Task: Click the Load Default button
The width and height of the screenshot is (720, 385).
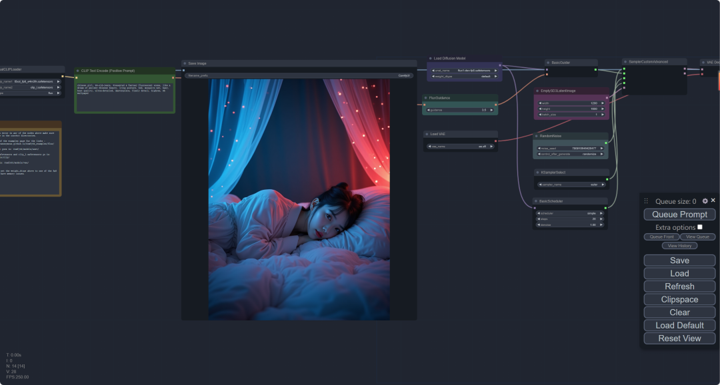Action: point(679,325)
